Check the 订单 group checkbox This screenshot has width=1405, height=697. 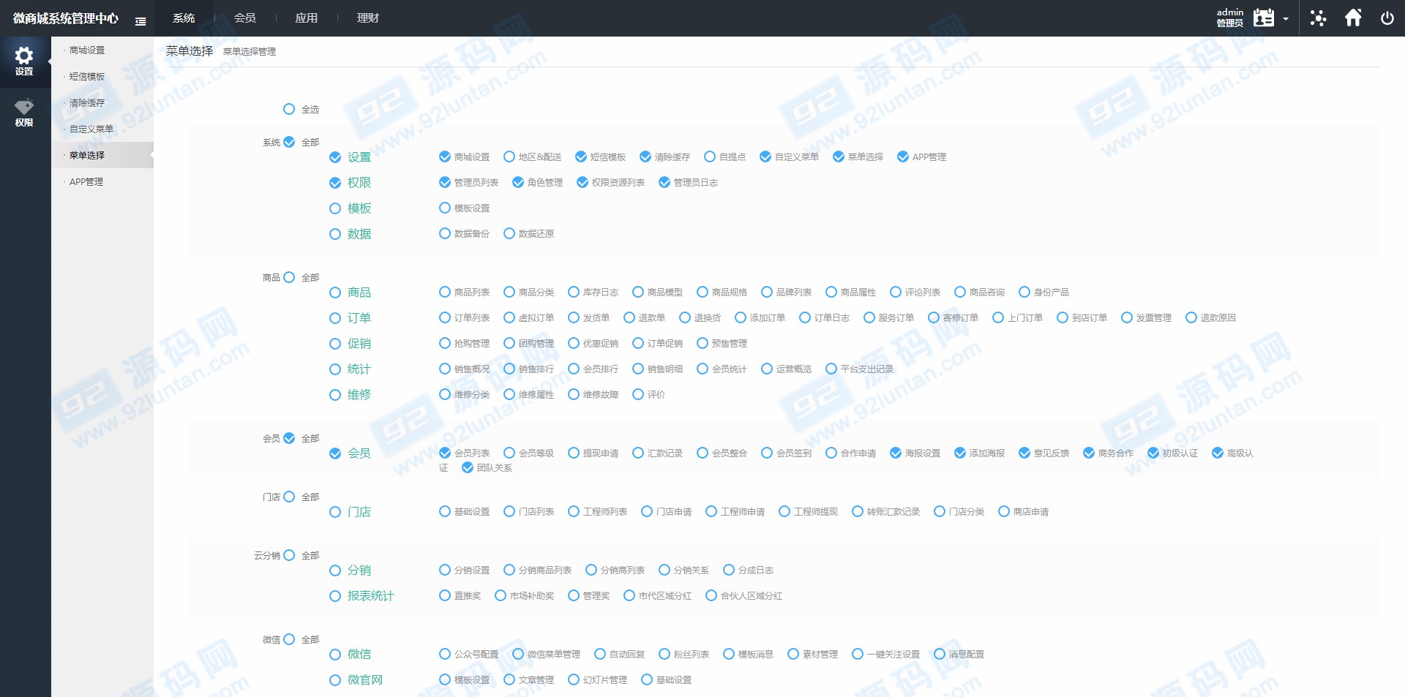tap(335, 318)
